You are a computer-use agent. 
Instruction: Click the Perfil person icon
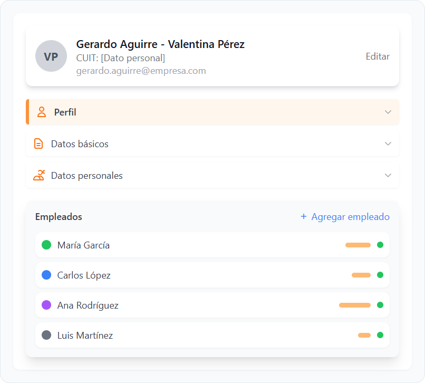[x=42, y=112]
